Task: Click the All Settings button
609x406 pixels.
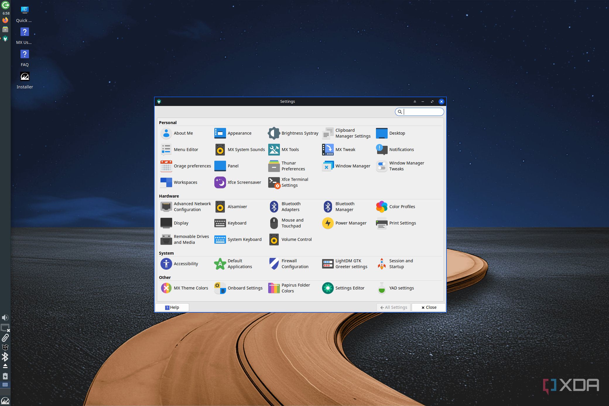Action: click(394, 307)
